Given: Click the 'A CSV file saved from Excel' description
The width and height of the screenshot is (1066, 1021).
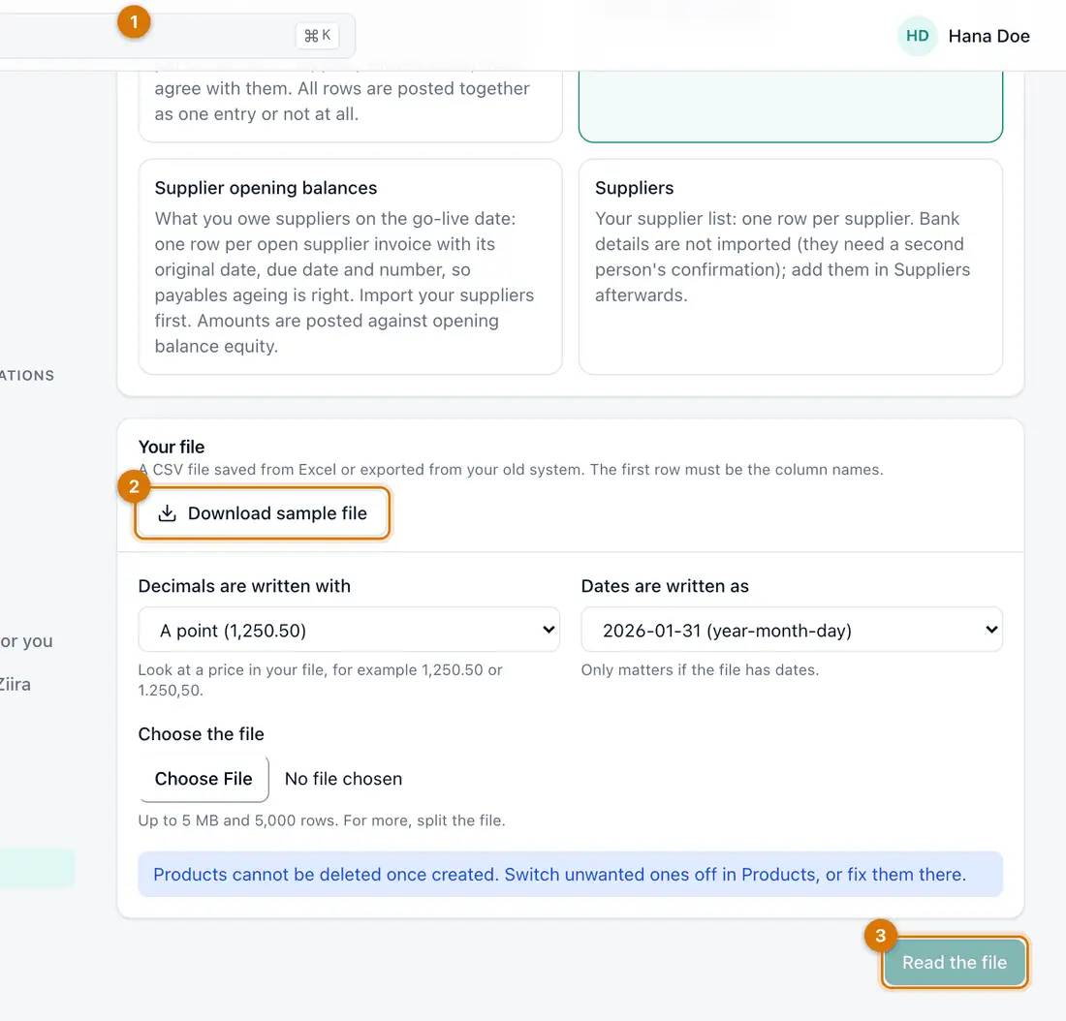Looking at the screenshot, I should pos(511,470).
